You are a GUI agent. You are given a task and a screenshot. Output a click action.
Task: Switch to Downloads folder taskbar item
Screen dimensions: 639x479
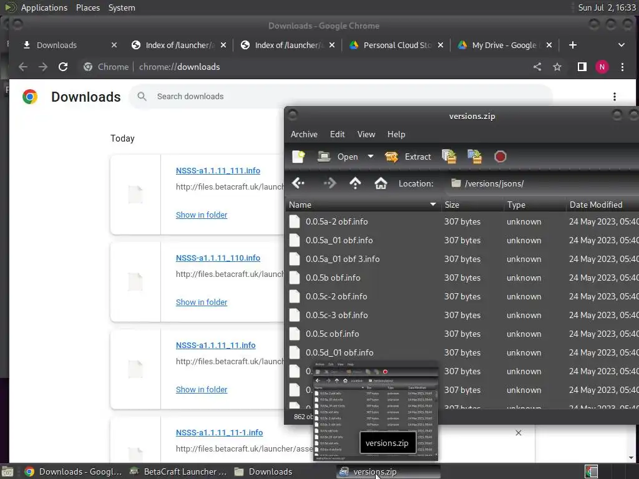263,472
